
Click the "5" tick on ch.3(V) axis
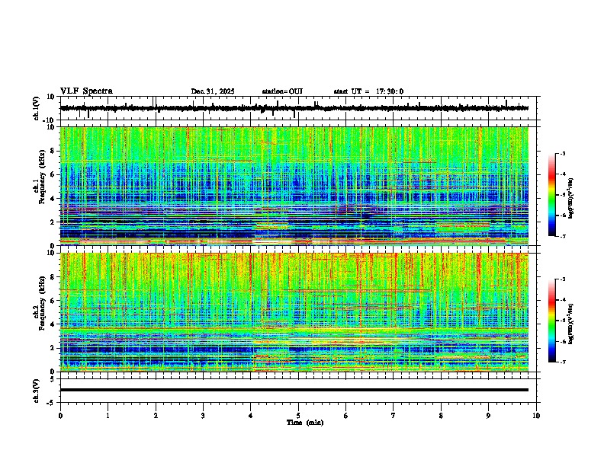click(53, 379)
